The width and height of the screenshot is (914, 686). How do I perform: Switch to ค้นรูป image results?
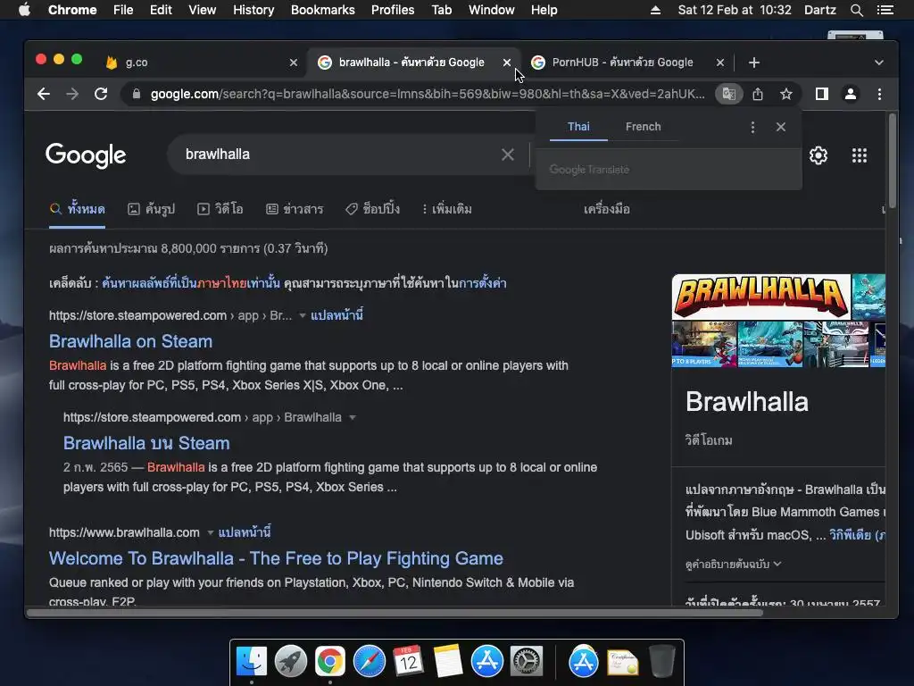[x=152, y=209]
